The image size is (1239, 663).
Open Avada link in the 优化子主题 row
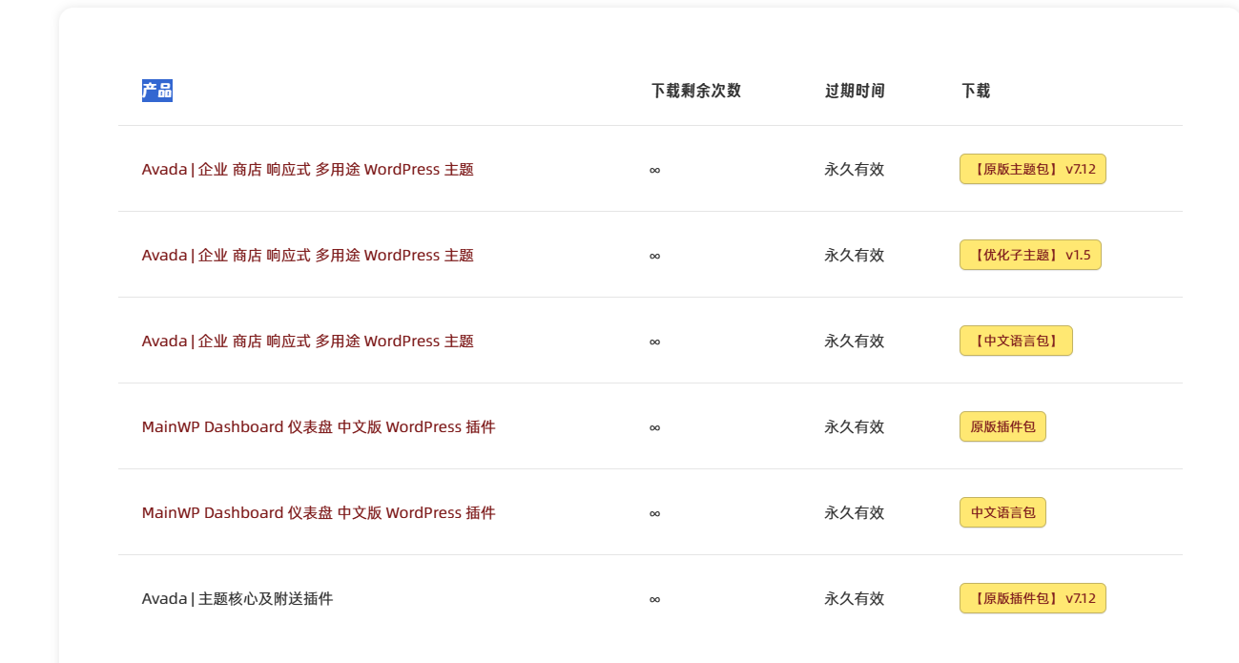308,255
